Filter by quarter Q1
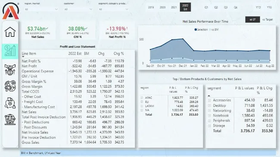 click(206, 7)
